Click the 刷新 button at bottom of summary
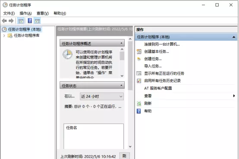This screenshot has height=159, width=239. pyautogui.click(x=125, y=156)
